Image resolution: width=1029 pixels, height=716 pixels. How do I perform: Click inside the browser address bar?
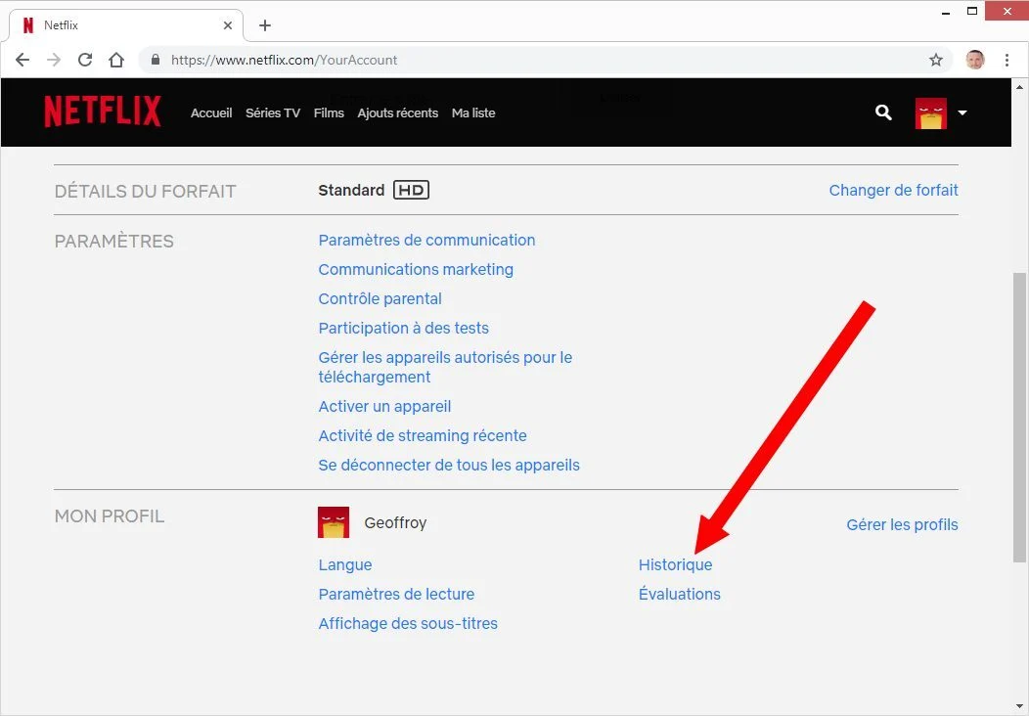[391, 60]
